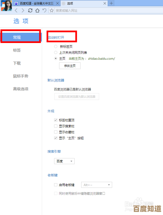The width and height of the screenshot is (163, 215).
Task: Open the 高级选项 settings section
Action: tap(21, 89)
